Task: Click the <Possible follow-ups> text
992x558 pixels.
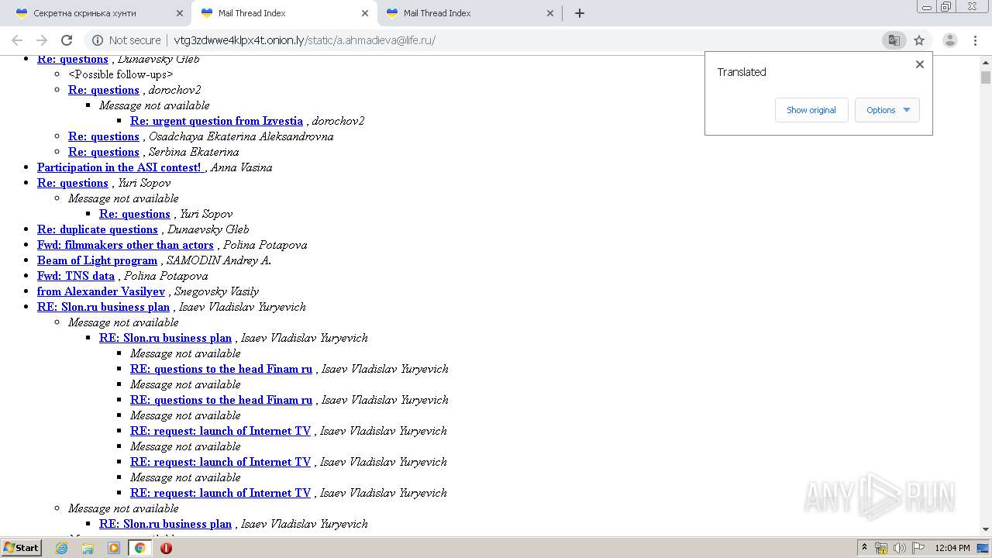Action: [121, 74]
